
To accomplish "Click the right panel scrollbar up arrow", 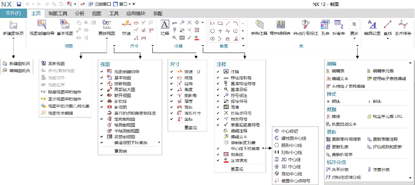I will (x=410, y=63).
